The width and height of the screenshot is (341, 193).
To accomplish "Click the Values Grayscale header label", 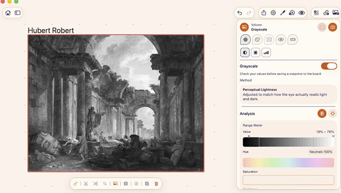I will pos(259,27).
